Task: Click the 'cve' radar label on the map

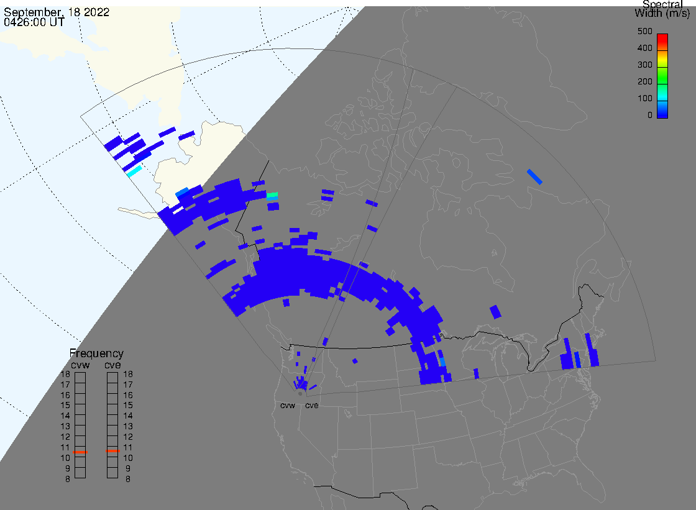Action: pos(311,406)
